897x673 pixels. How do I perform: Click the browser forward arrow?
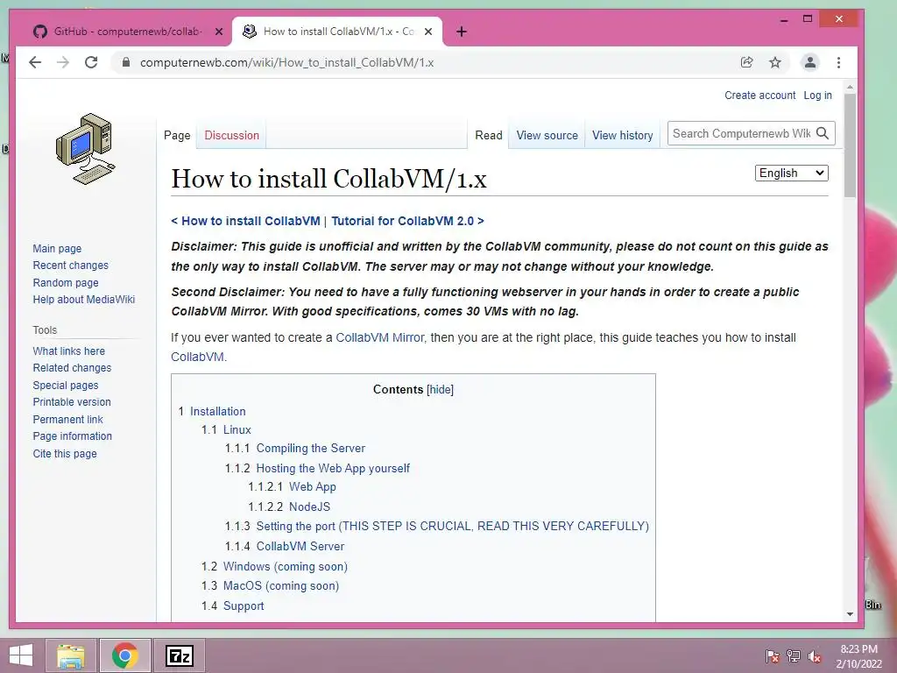[x=63, y=62]
